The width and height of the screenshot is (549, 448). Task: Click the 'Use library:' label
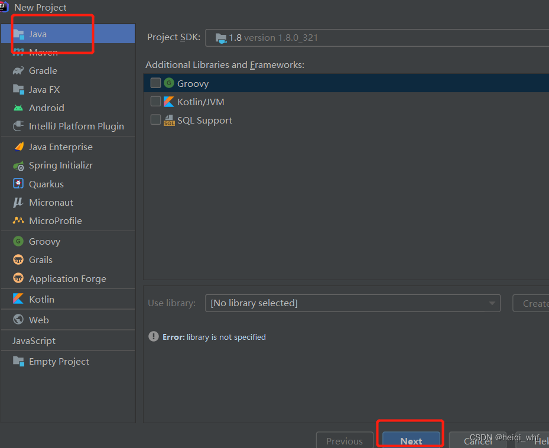(x=171, y=303)
